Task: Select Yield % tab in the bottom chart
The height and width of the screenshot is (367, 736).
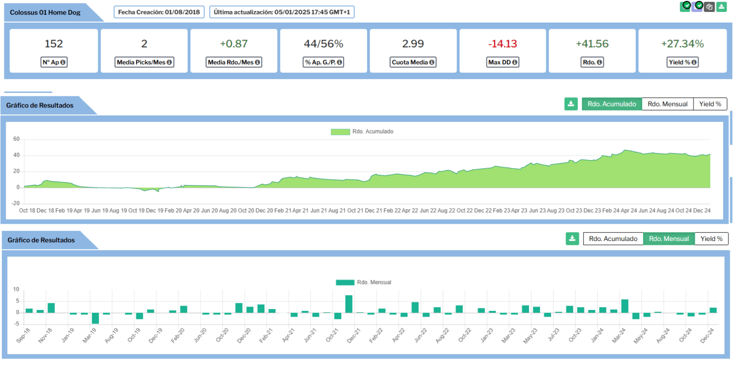Action: click(711, 239)
